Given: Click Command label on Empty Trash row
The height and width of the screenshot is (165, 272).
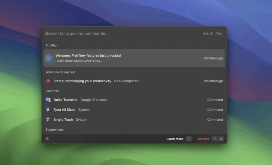Looking at the screenshot, I should tap(215, 120).
